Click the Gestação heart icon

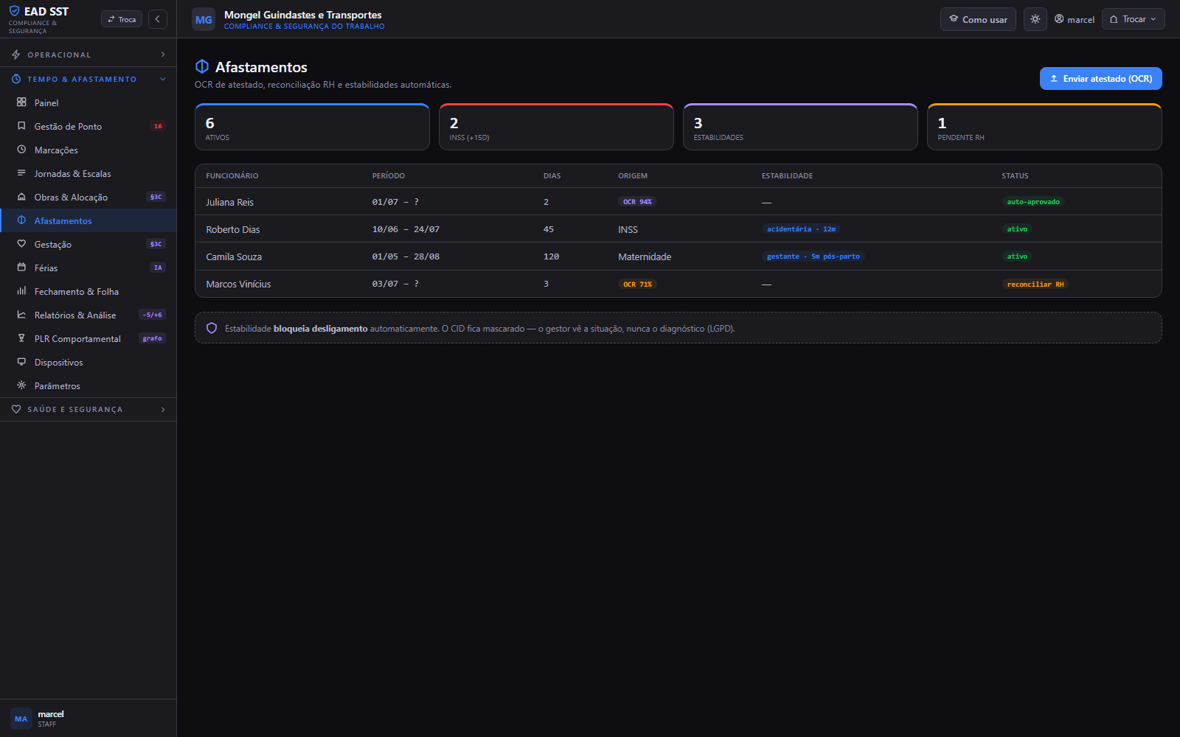click(21, 244)
